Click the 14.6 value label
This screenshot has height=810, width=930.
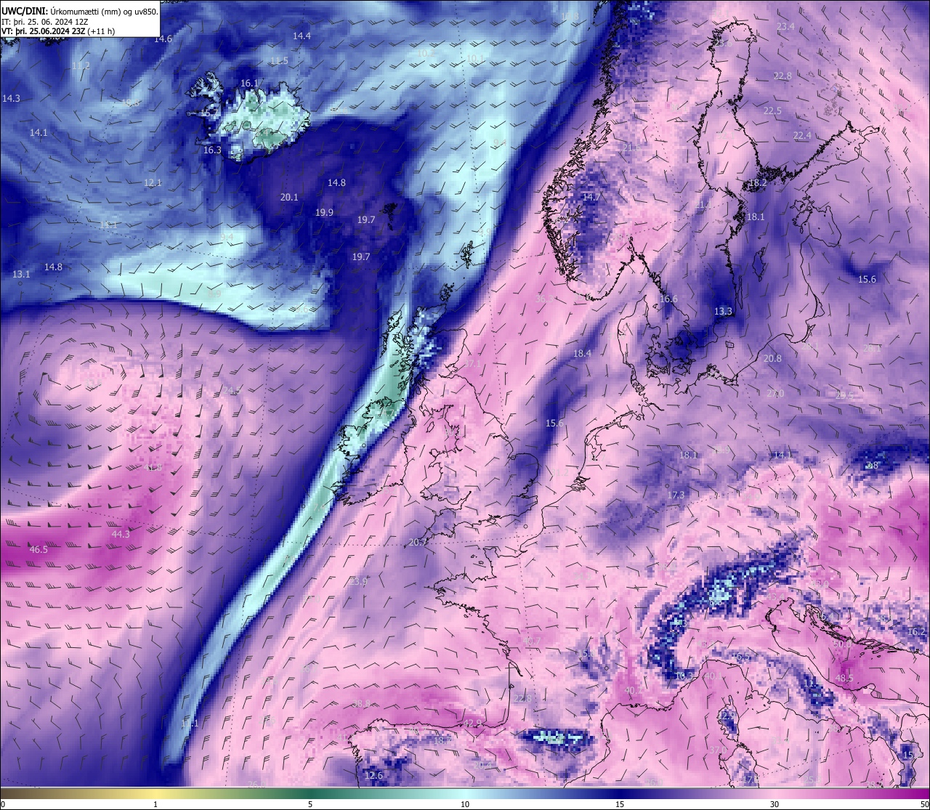pyautogui.click(x=163, y=39)
